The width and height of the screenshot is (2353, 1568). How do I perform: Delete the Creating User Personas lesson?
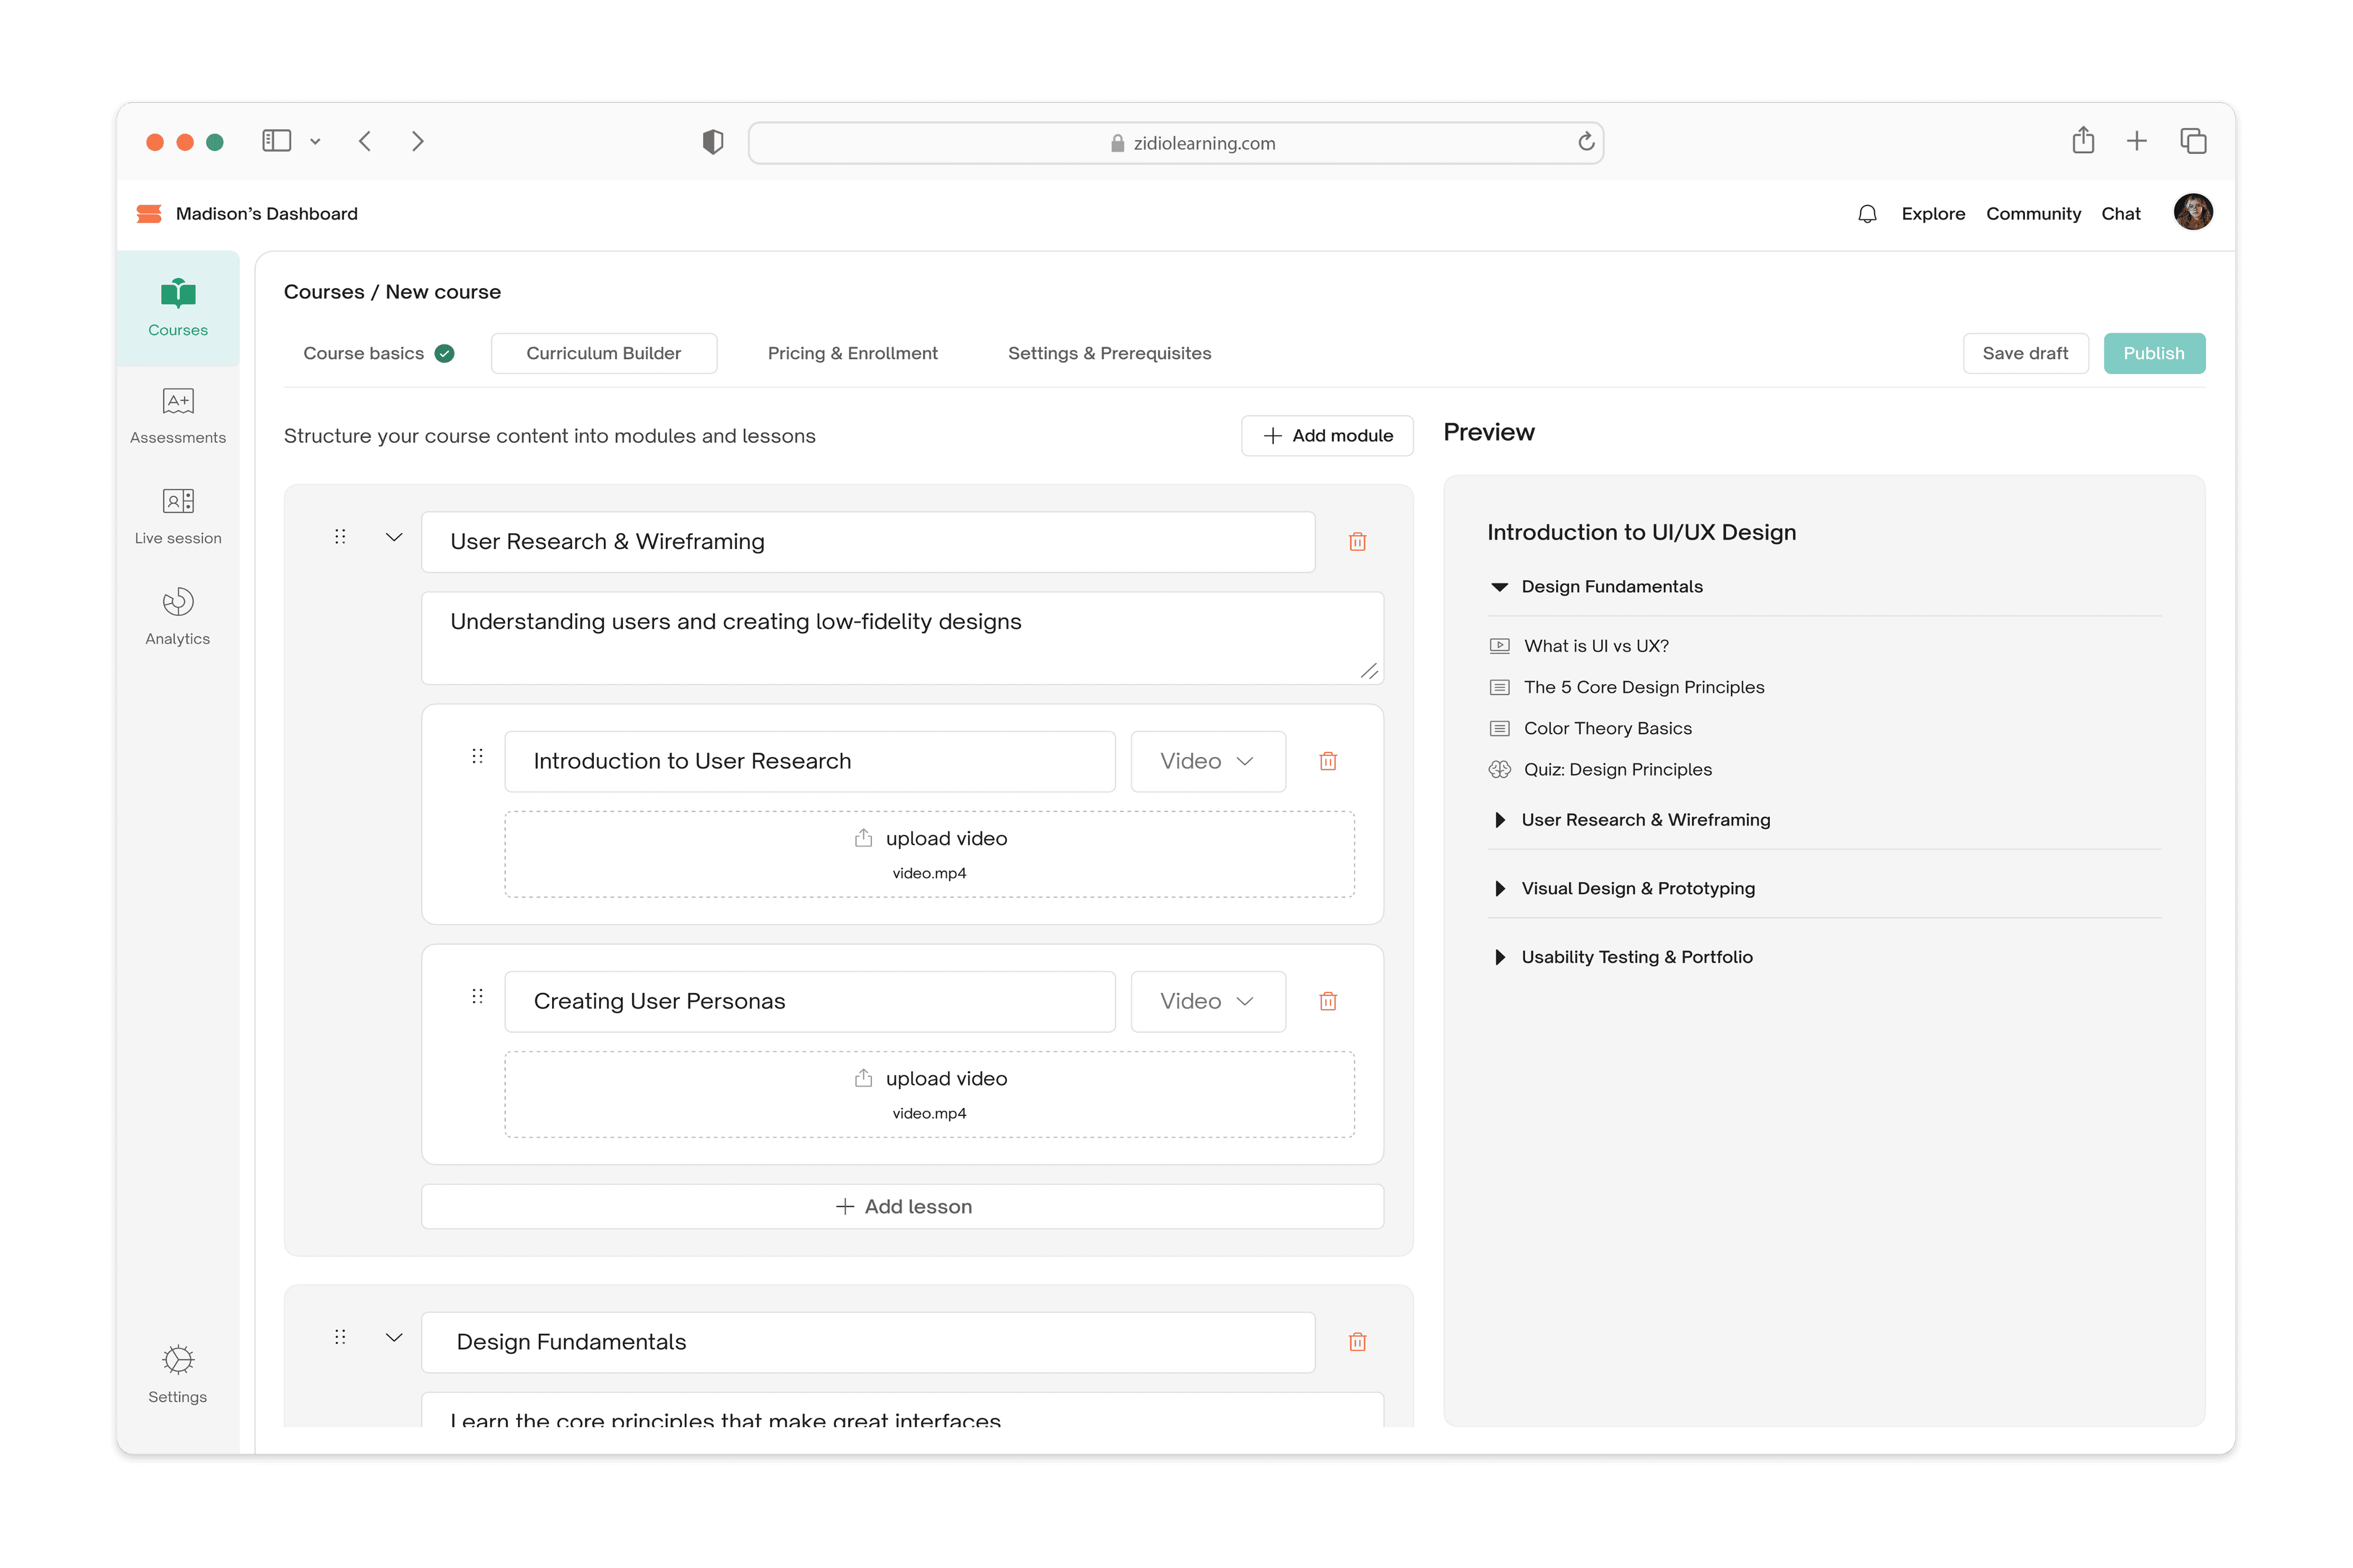tap(1328, 1002)
